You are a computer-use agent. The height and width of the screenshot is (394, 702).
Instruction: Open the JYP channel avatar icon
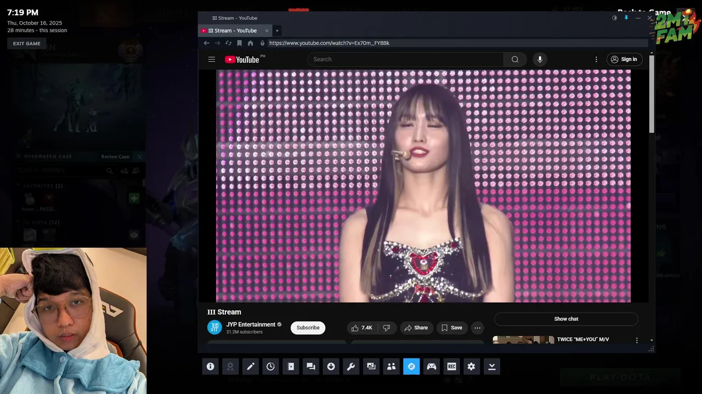[214, 327]
